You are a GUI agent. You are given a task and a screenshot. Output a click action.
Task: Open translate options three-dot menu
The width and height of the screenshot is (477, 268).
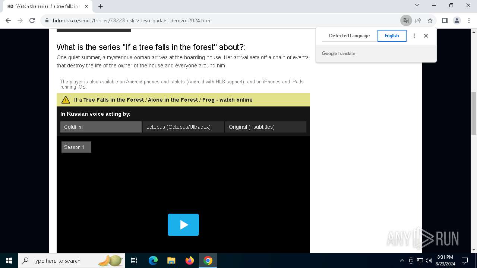[x=414, y=36]
